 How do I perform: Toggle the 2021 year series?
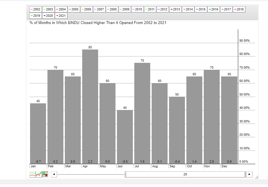pyautogui.click(x=61, y=16)
